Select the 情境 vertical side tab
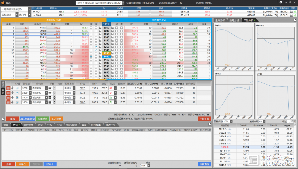The image size is (298, 169). [3, 84]
